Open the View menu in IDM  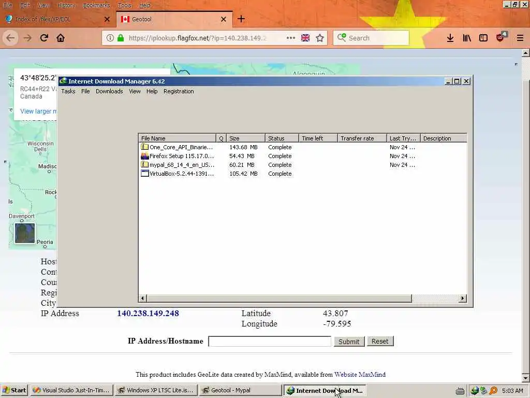tap(135, 91)
